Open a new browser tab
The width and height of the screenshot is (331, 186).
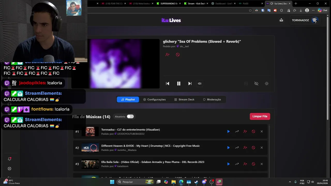296,4
